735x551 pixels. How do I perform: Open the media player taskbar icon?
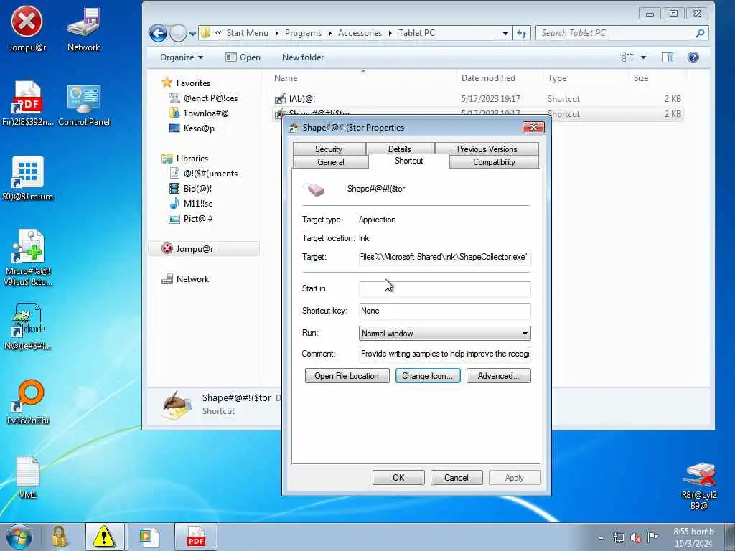(149, 537)
